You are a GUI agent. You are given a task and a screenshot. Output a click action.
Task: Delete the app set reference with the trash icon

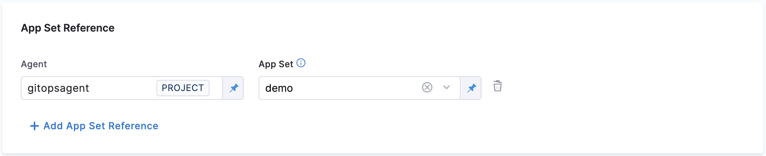497,86
